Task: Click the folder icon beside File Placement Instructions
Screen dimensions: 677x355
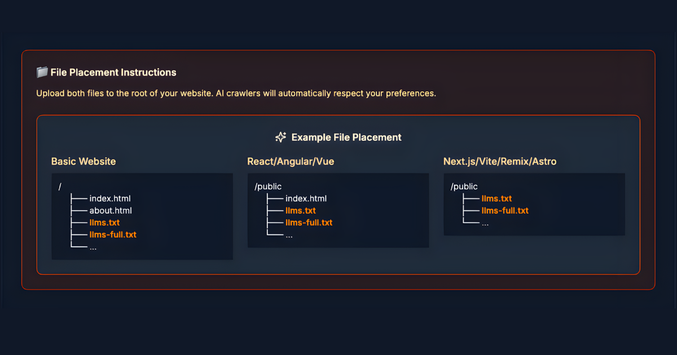Action: tap(41, 72)
